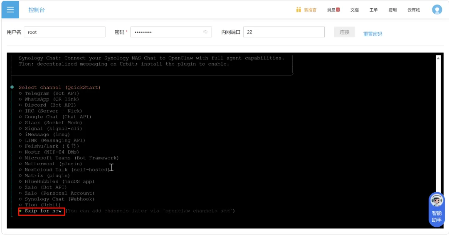449x235 pixels.
Task: Select Telegram (Bot API) channel option
Action: pos(49,93)
